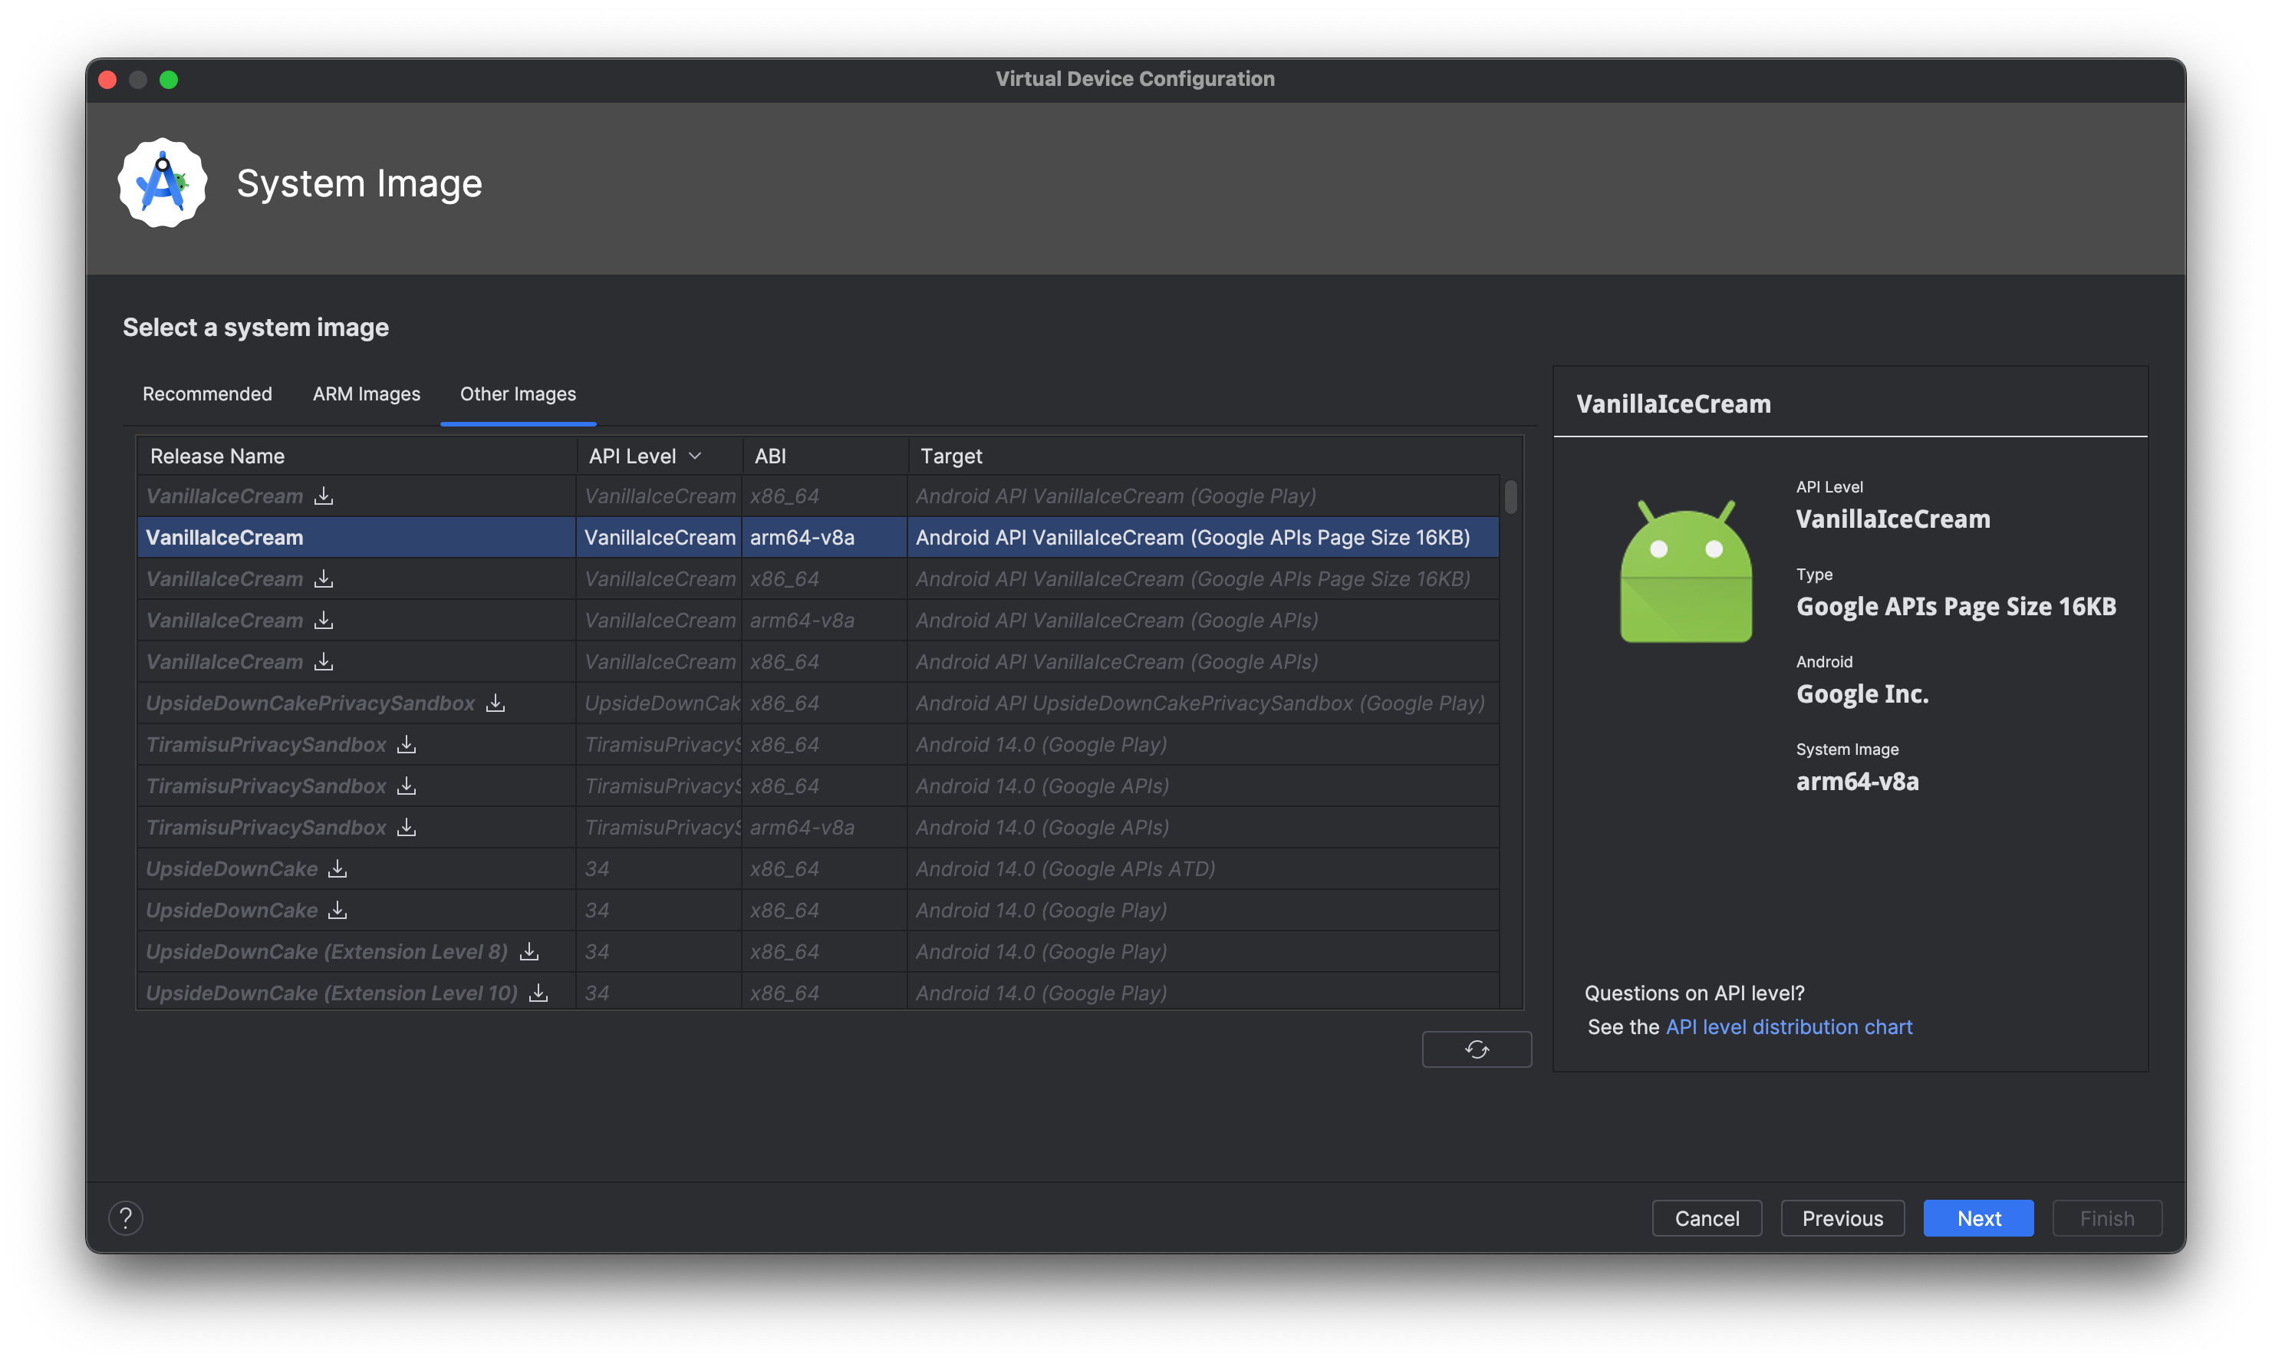
Task: Click the Android Studio rocket icon
Action: point(164,182)
